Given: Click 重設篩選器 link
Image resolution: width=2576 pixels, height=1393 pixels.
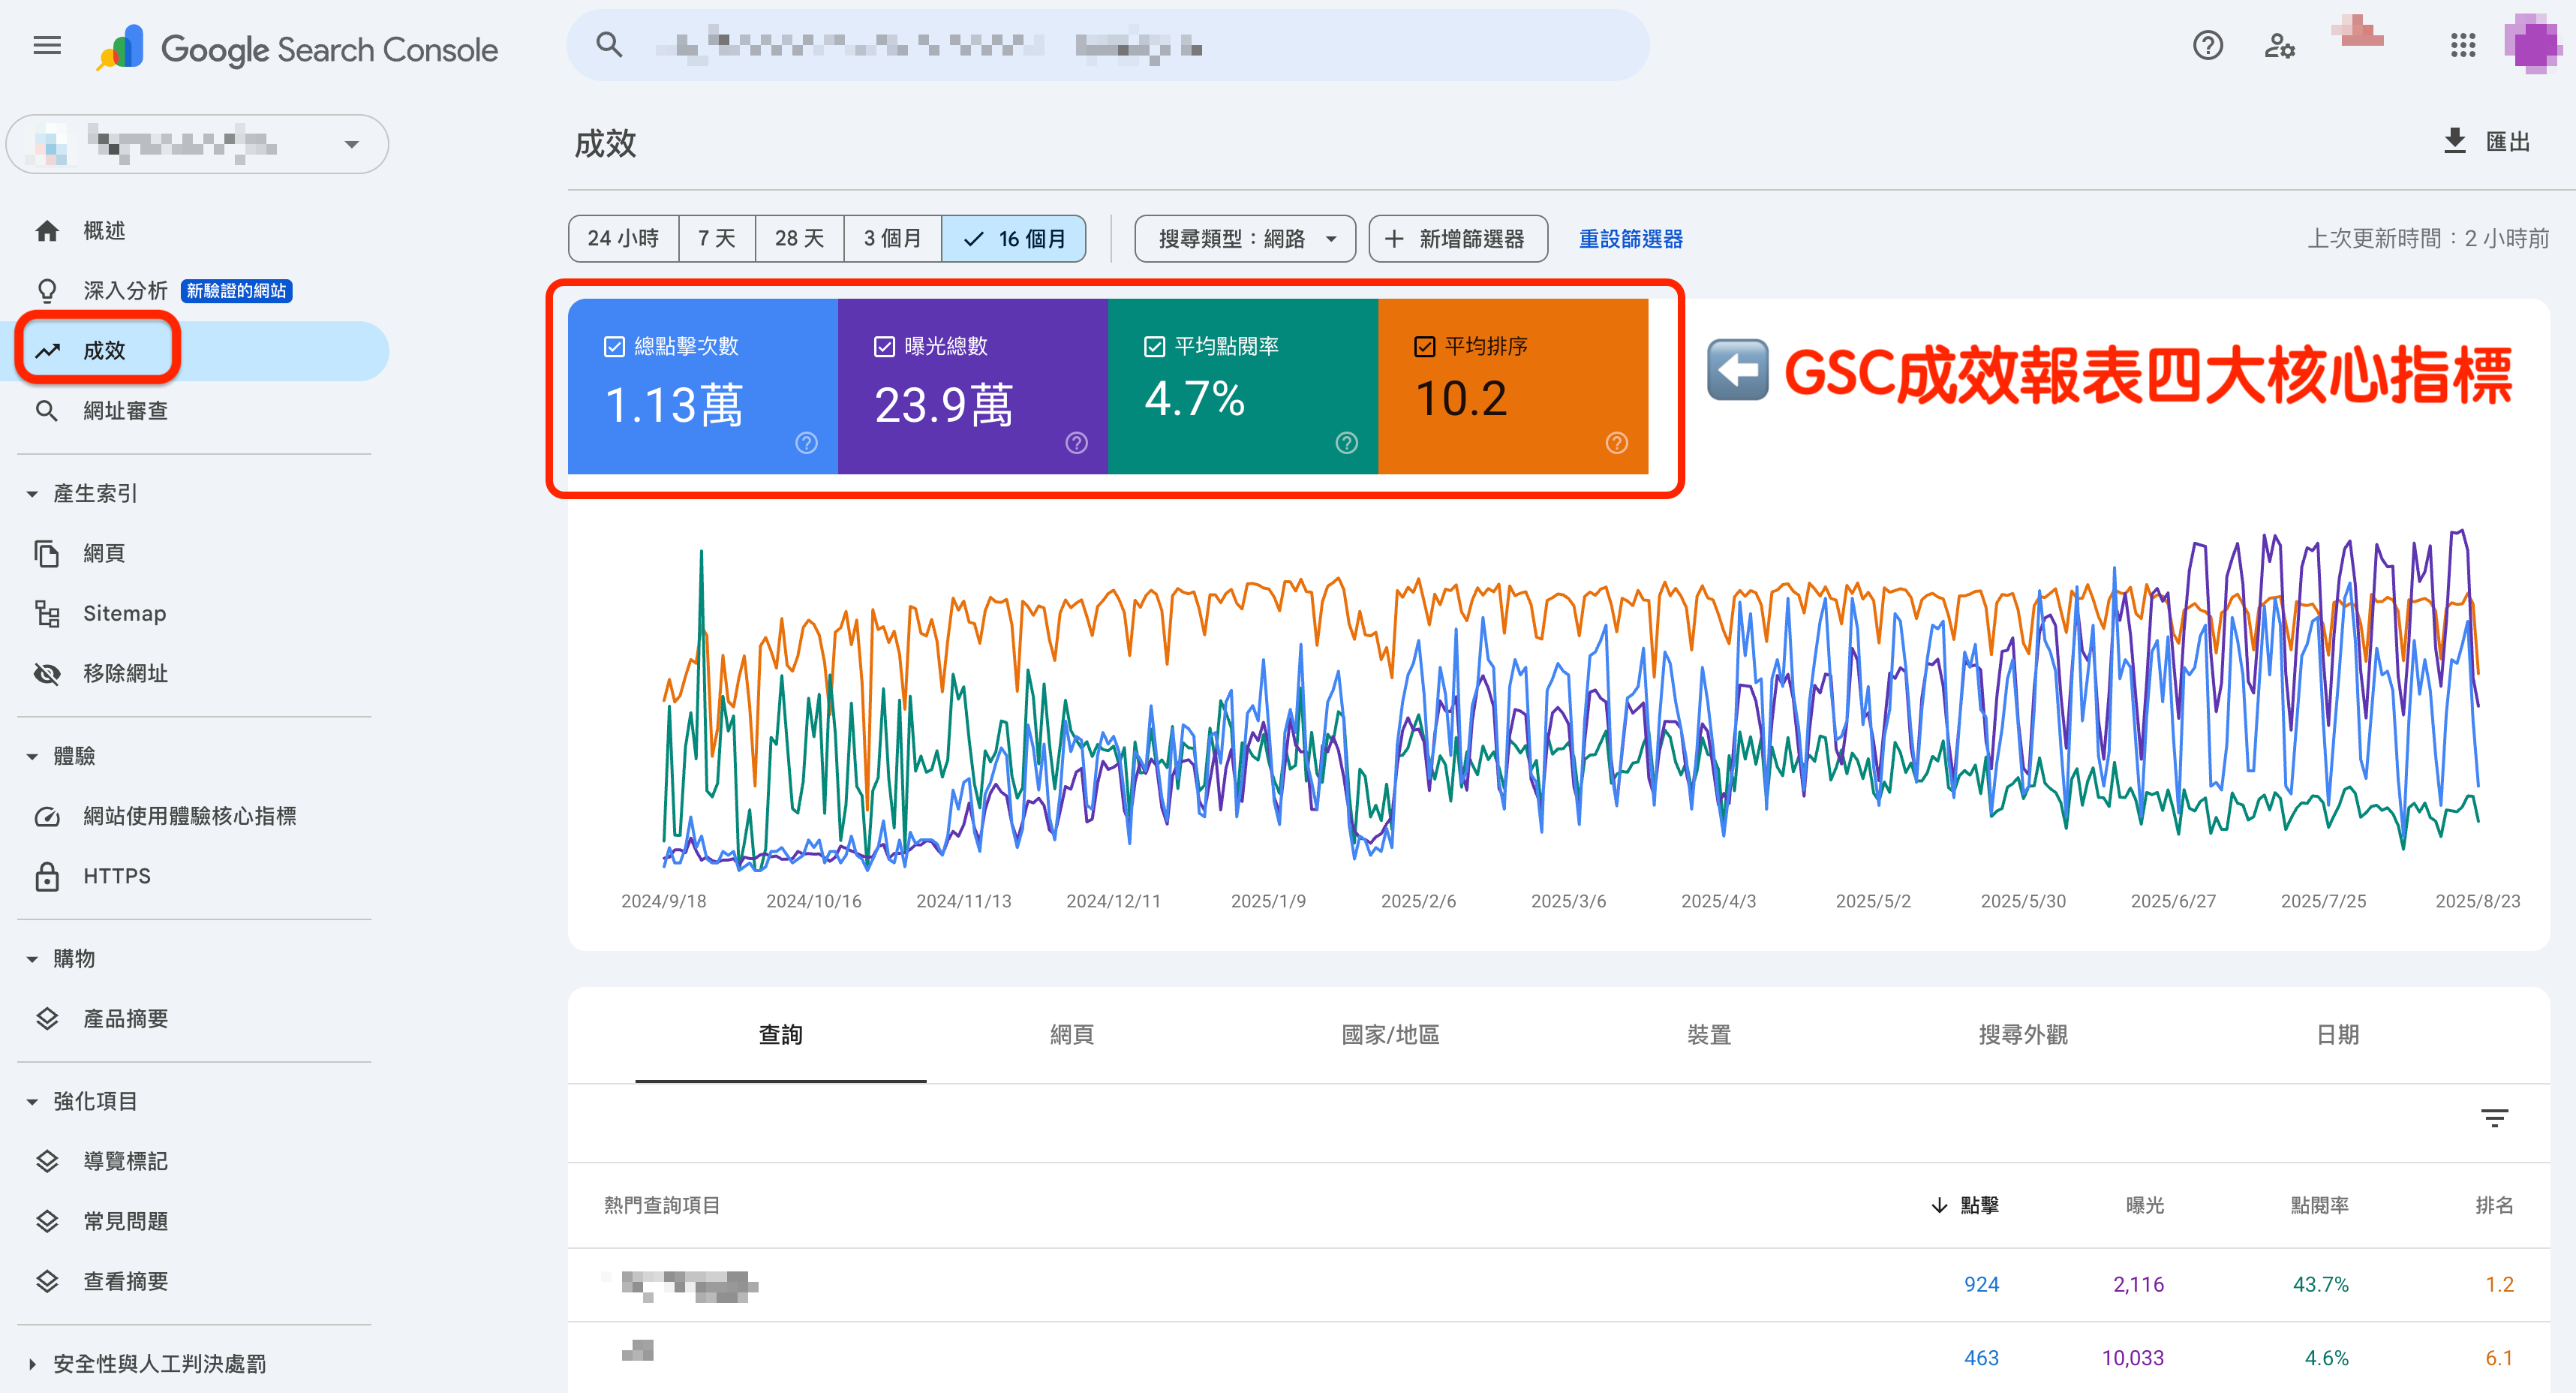Looking at the screenshot, I should point(1630,239).
